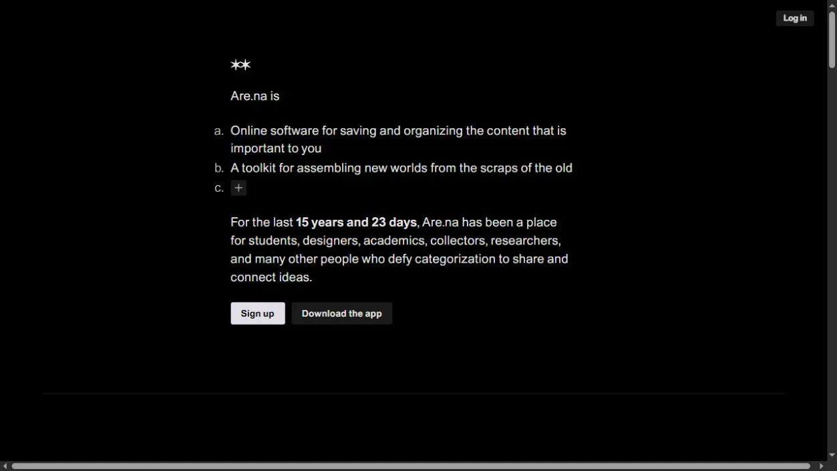Click the plus icon beside item c
Viewport: 837px width, 471px height.
[x=238, y=188]
